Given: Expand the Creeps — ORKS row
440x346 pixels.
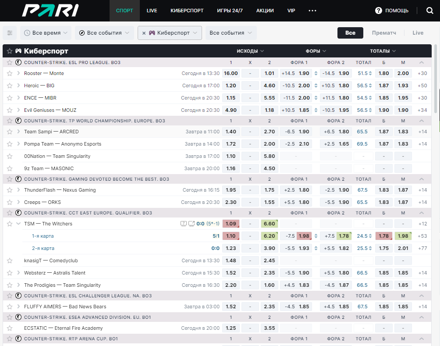Looking at the screenshot, I should (18, 202).
